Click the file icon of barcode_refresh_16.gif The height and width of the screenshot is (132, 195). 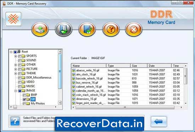tap(74, 78)
